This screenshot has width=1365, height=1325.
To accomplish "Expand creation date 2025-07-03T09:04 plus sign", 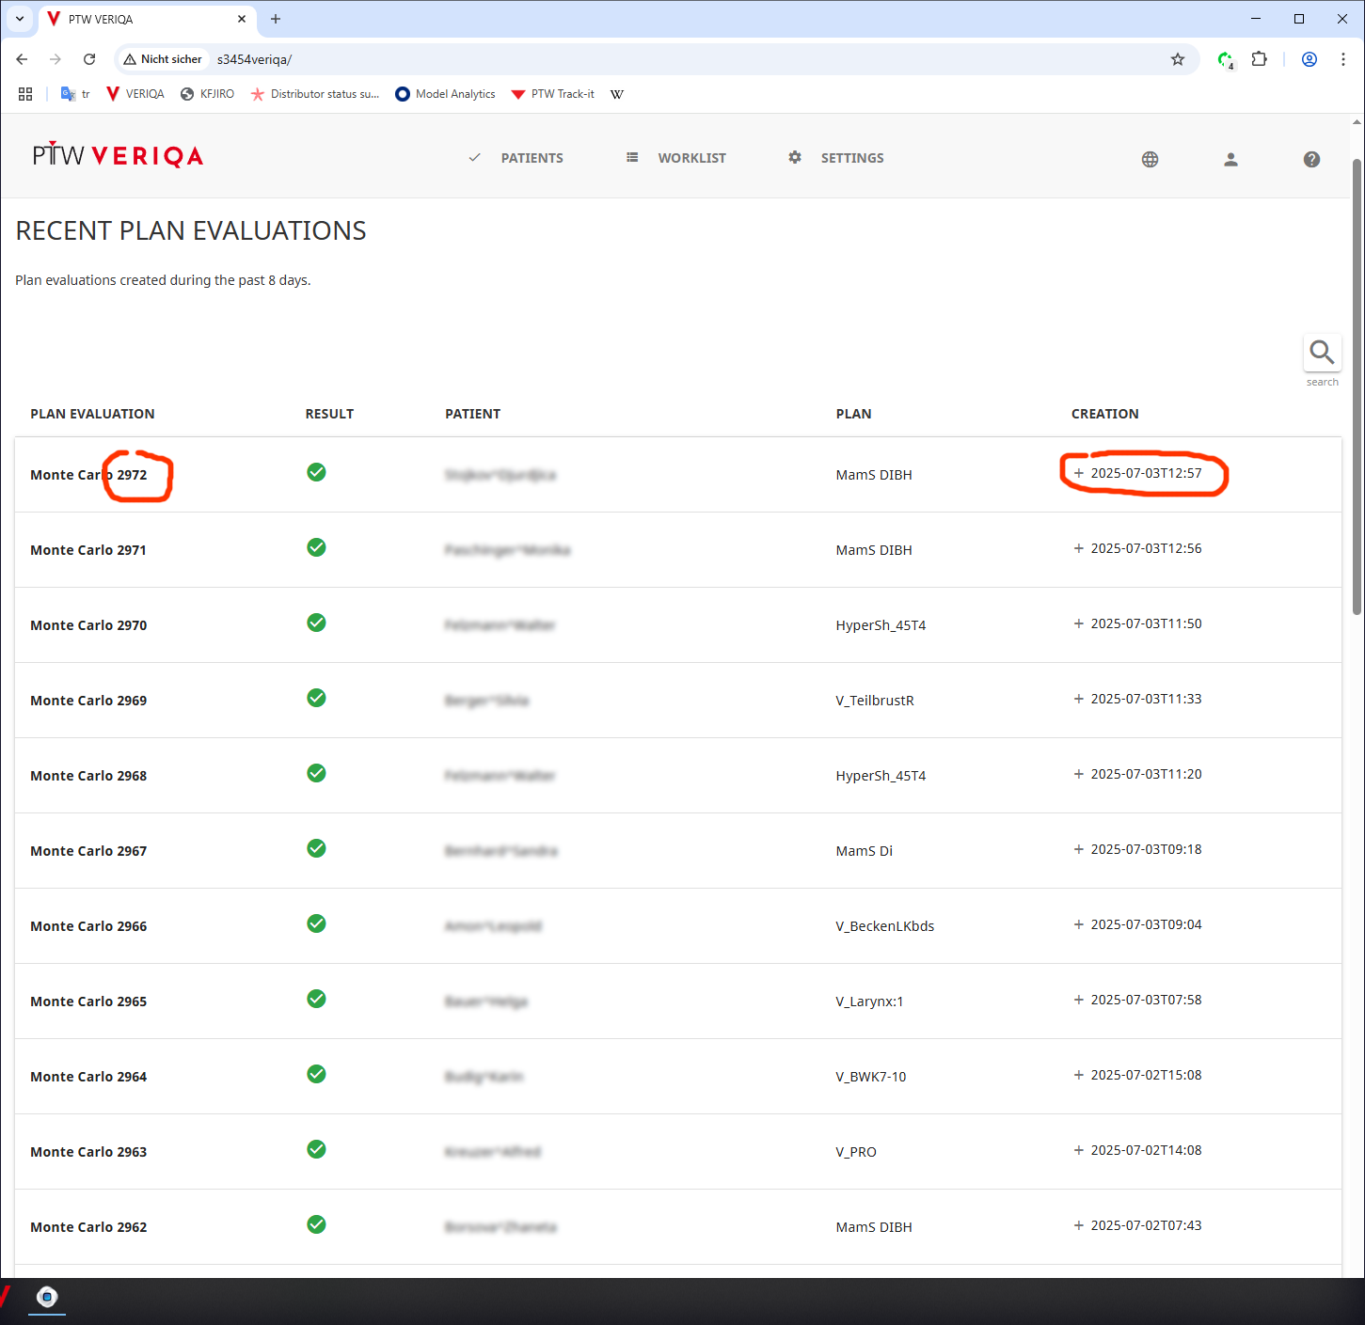I will point(1079,924).
